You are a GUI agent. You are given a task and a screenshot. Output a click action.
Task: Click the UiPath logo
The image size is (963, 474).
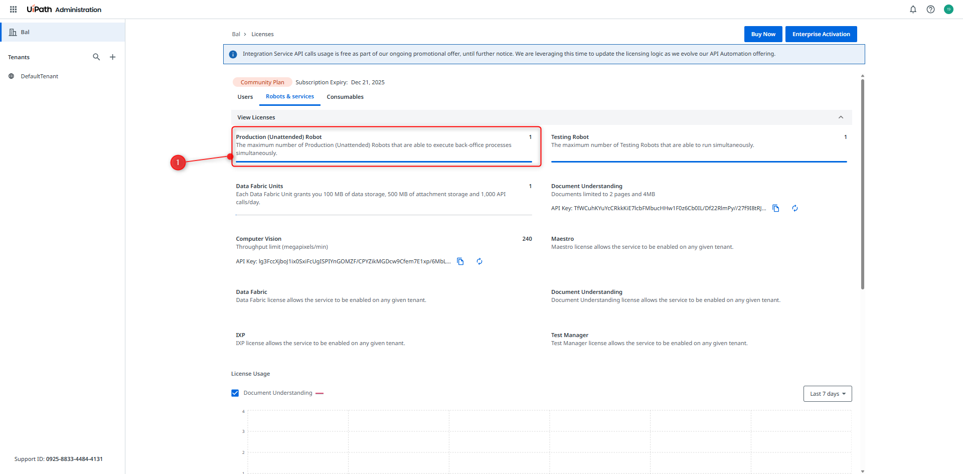click(39, 9)
